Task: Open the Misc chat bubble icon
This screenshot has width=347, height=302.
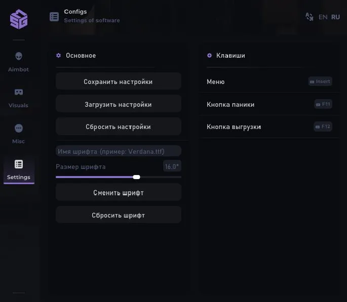Action: [x=19, y=128]
